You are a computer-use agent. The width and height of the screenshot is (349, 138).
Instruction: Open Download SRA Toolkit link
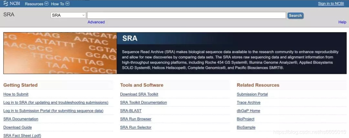[139, 94]
